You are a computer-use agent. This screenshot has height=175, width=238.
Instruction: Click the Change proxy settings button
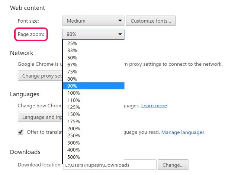tap(40, 76)
